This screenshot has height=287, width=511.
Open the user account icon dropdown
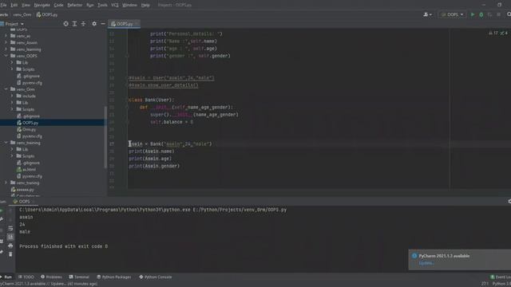click(427, 14)
